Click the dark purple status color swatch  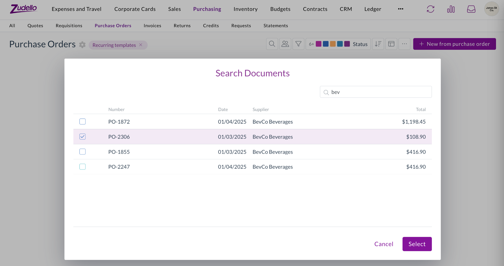[347, 44]
